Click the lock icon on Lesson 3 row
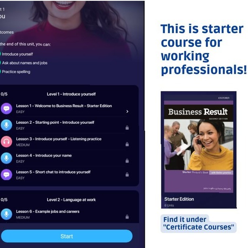Viewport: 248px width, 248px height. tap(127, 144)
